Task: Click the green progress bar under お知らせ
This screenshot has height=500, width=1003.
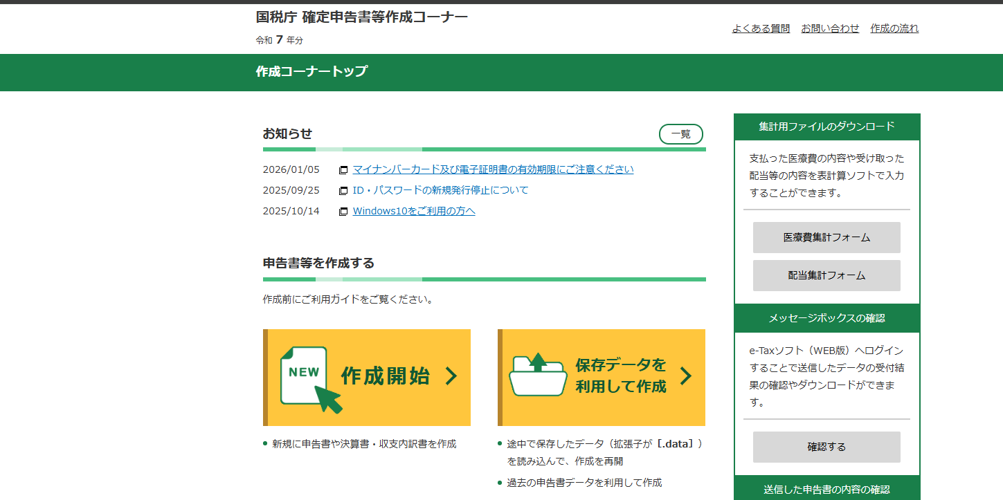Action: 484,148
